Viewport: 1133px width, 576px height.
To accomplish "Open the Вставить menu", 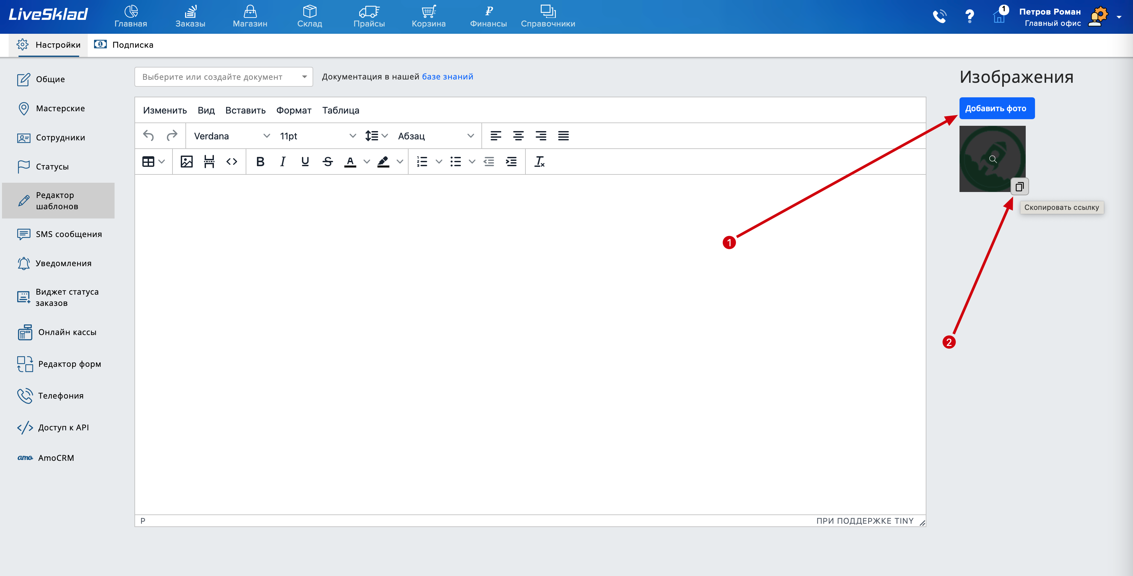I will [245, 110].
